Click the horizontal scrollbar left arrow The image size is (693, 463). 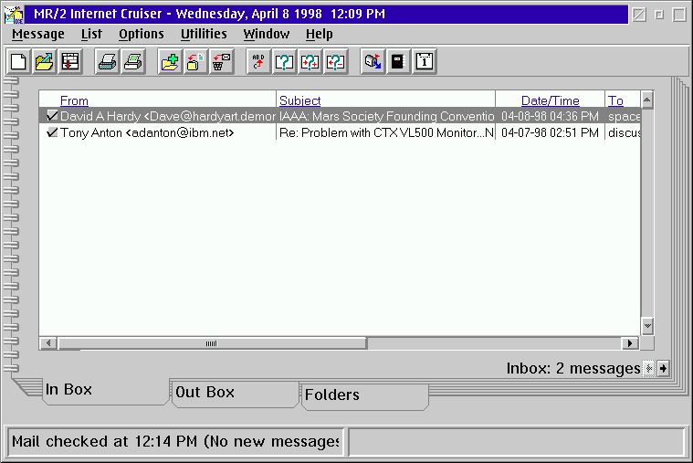[48, 343]
